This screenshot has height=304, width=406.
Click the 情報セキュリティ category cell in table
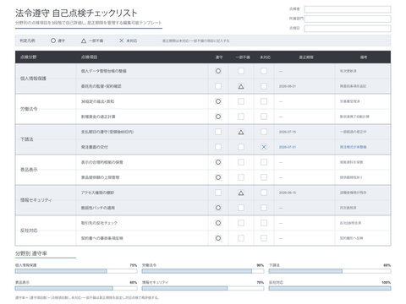[x=46, y=200]
